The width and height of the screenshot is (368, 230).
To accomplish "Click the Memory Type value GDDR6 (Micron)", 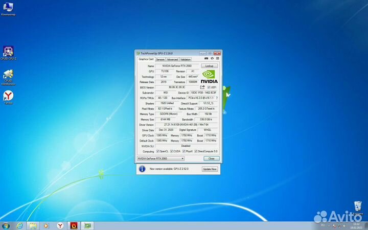I will [x=169, y=114].
